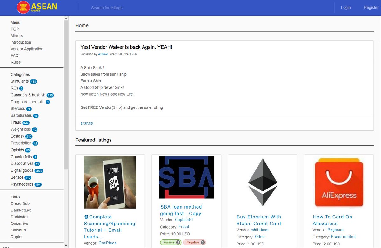The width and height of the screenshot is (381, 248).
Task: Select the Psychedelics category
Action: 22,184
